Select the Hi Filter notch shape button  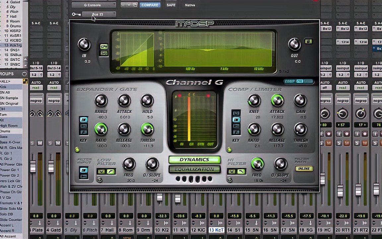tap(232, 172)
